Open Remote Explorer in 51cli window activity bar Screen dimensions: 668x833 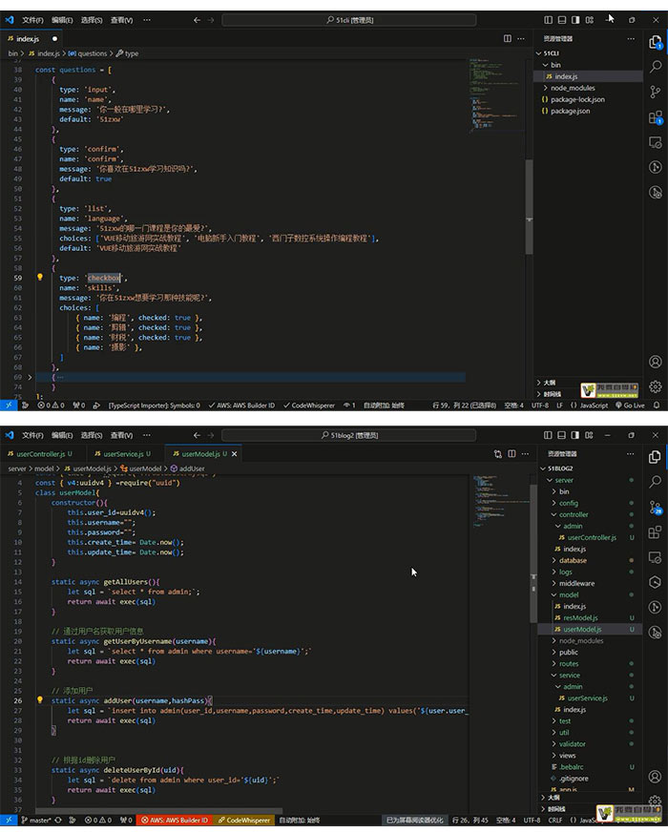coord(656,142)
